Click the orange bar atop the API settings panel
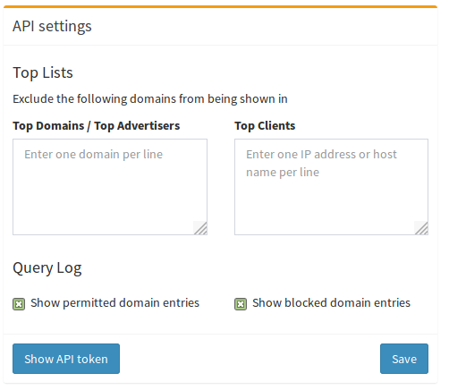Viewport: 449px width, 390px height. (220, 6)
